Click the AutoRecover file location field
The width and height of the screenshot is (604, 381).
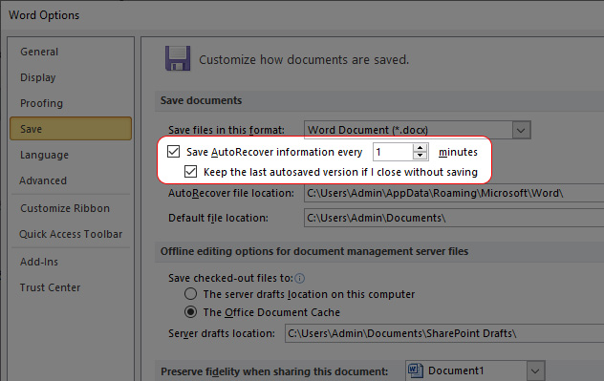click(x=454, y=193)
